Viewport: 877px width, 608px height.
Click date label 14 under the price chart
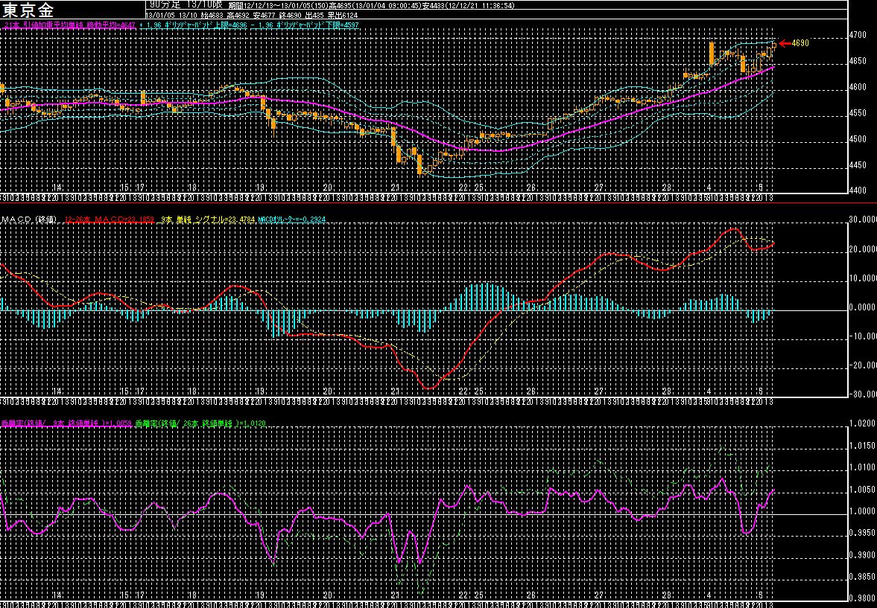pos(57,188)
